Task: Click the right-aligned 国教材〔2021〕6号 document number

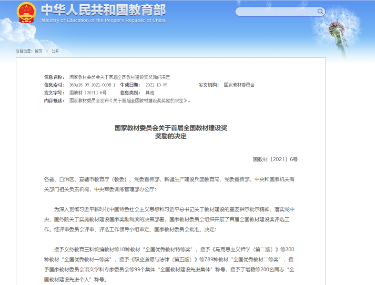Action: [275, 159]
